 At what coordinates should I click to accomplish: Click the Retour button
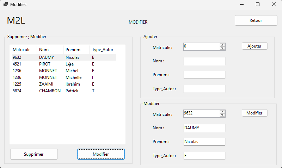coord(256,20)
